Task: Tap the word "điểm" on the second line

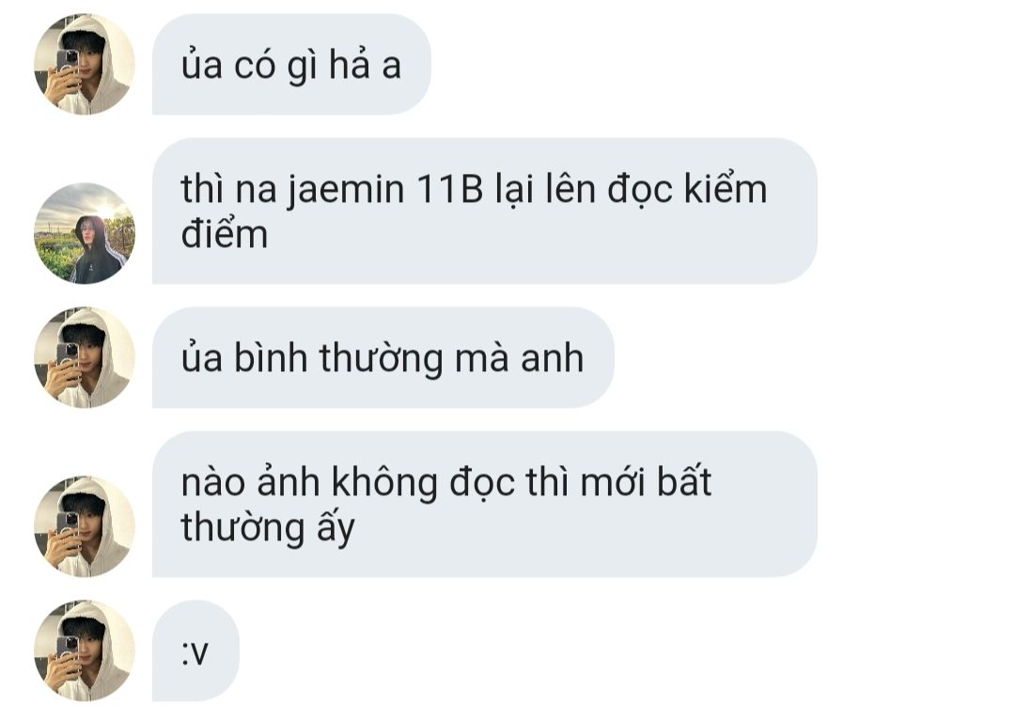Action: 224,232
